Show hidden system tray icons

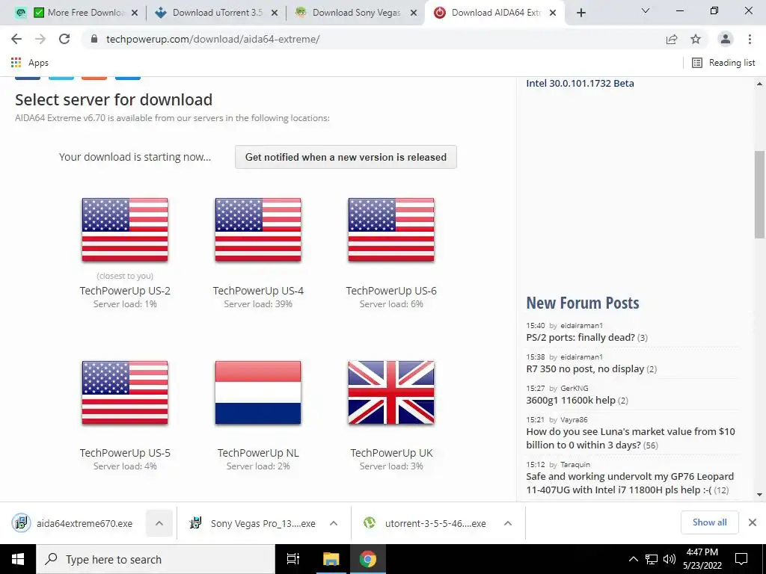coord(633,559)
